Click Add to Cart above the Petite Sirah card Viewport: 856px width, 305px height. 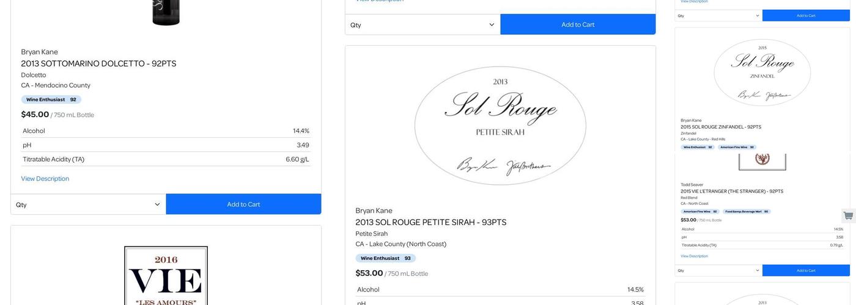(x=578, y=24)
